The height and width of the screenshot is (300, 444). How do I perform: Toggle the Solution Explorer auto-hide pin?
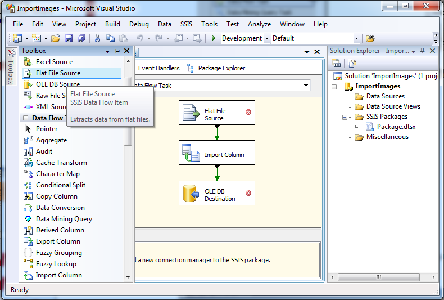tap(423, 51)
